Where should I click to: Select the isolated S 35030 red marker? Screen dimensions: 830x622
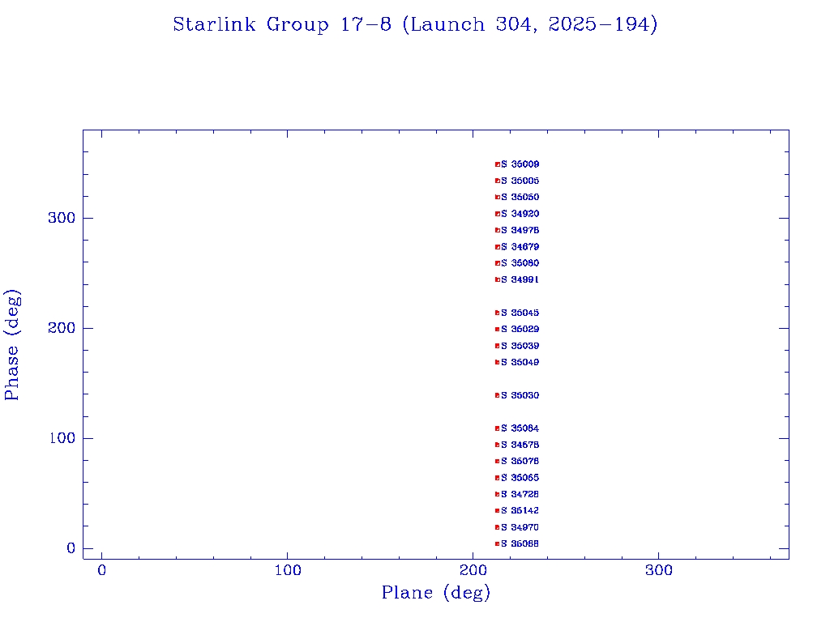[x=498, y=395]
